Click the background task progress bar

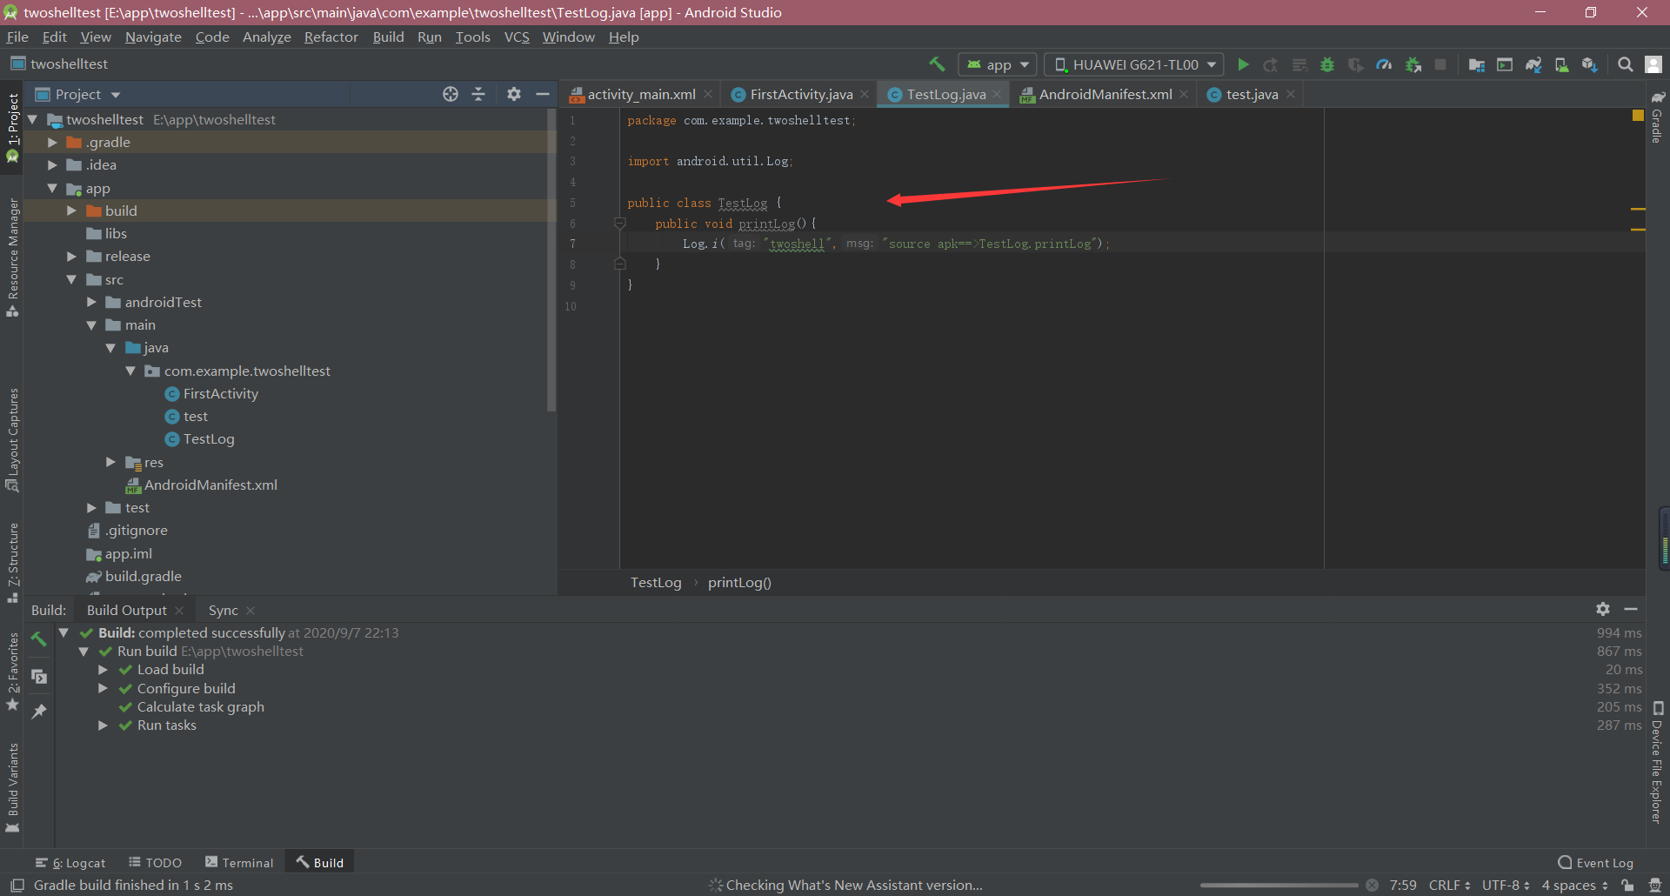[1279, 886]
